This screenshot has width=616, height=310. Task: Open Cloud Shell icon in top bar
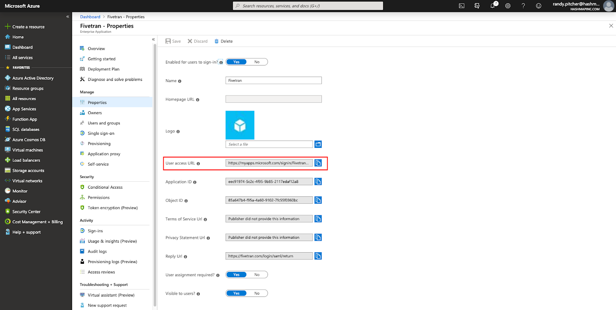point(462,6)
